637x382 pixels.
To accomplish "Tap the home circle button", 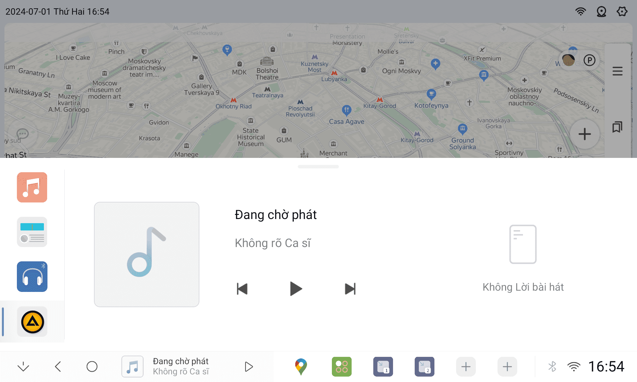I will click(92, 366).
